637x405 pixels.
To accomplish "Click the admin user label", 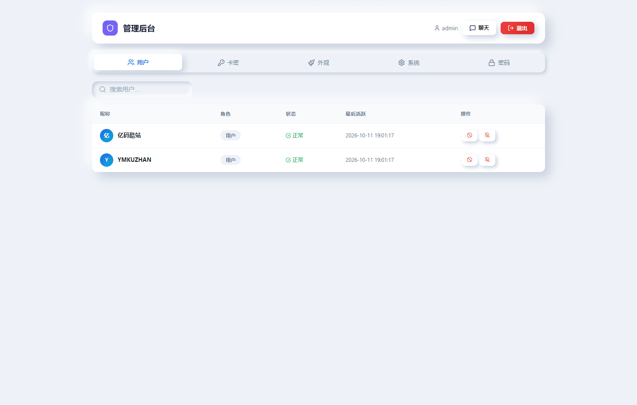I will point(446,28).
